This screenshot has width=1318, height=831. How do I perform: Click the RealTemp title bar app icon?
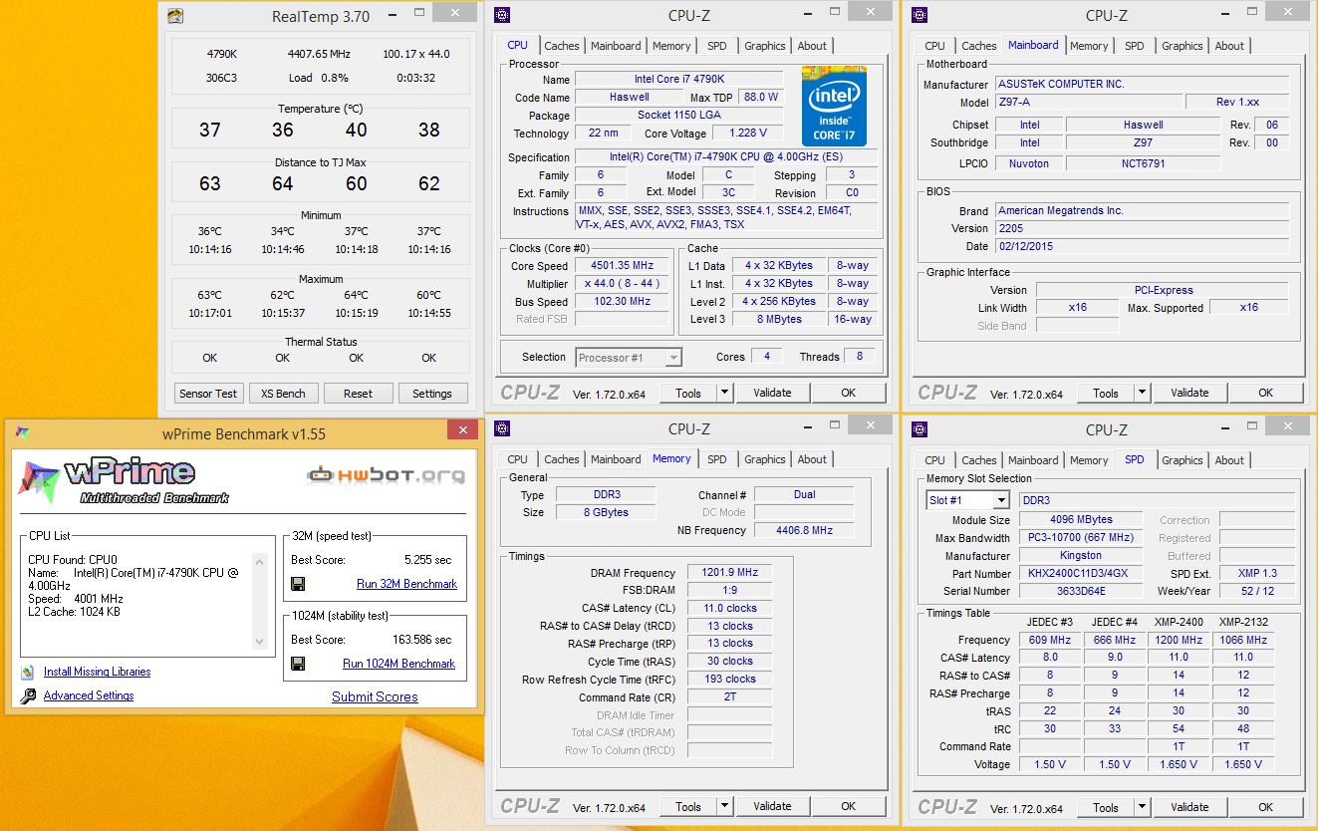[175, 16]
